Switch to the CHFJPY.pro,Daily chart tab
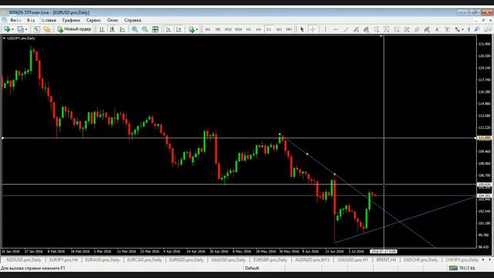Viewport: 494px width, 278px height. pos(462,259)
